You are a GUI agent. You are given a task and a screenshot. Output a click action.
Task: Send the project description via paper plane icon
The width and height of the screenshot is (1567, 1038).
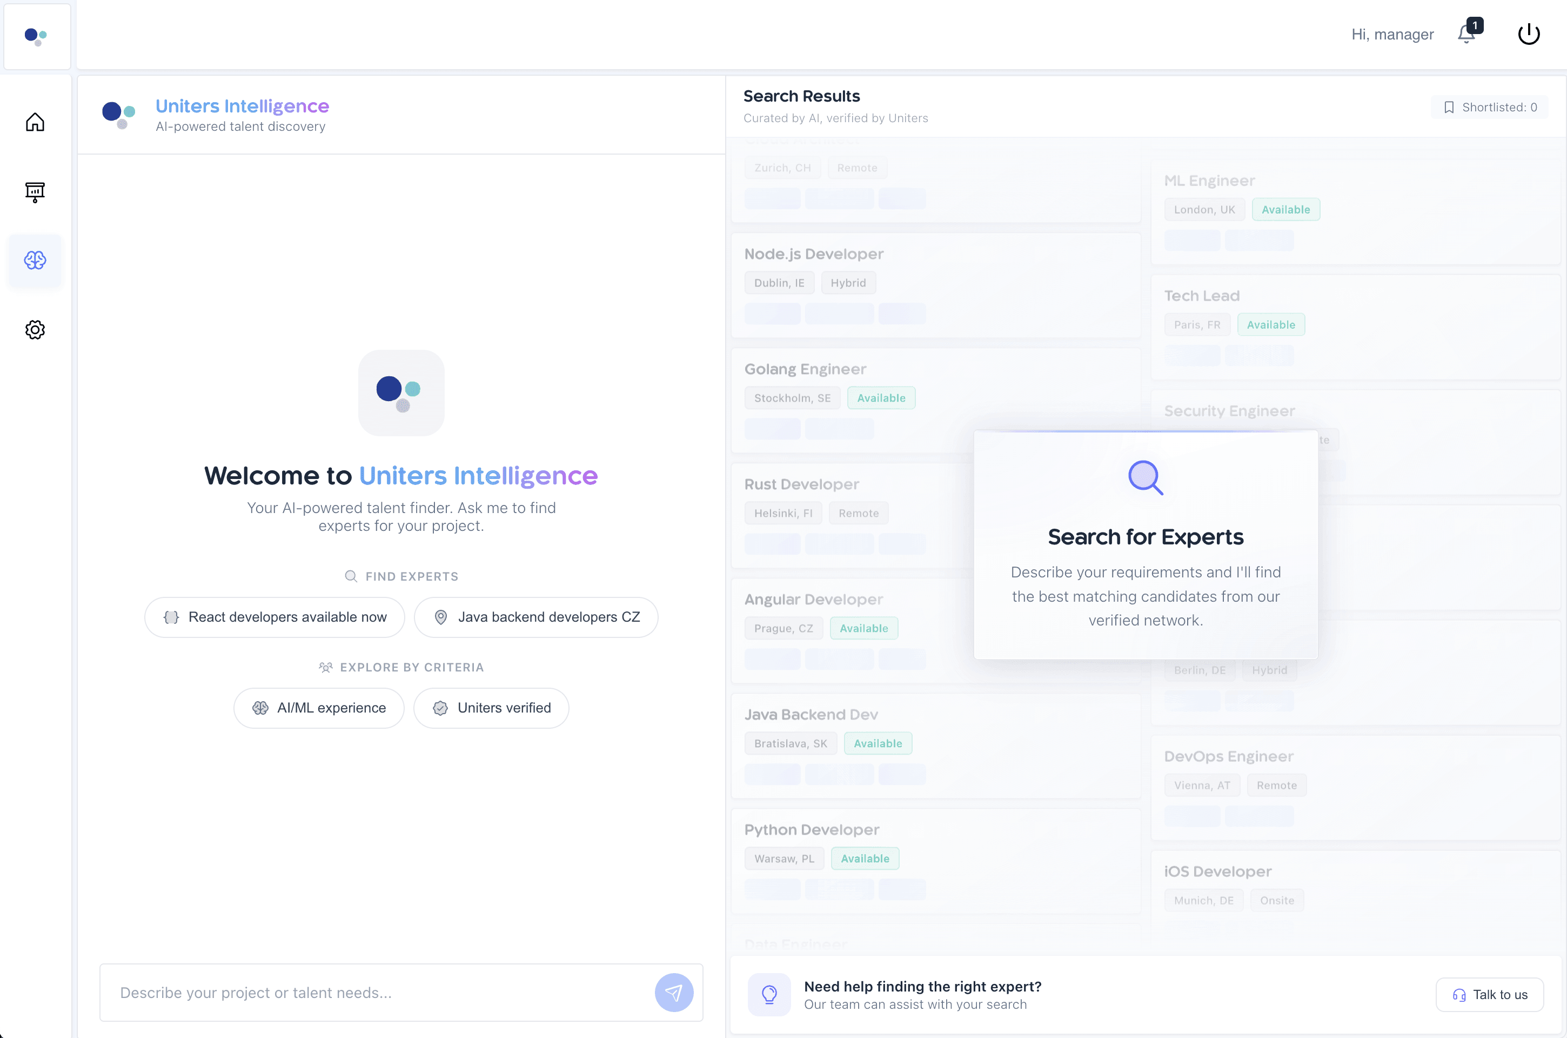tap(673, 993)
